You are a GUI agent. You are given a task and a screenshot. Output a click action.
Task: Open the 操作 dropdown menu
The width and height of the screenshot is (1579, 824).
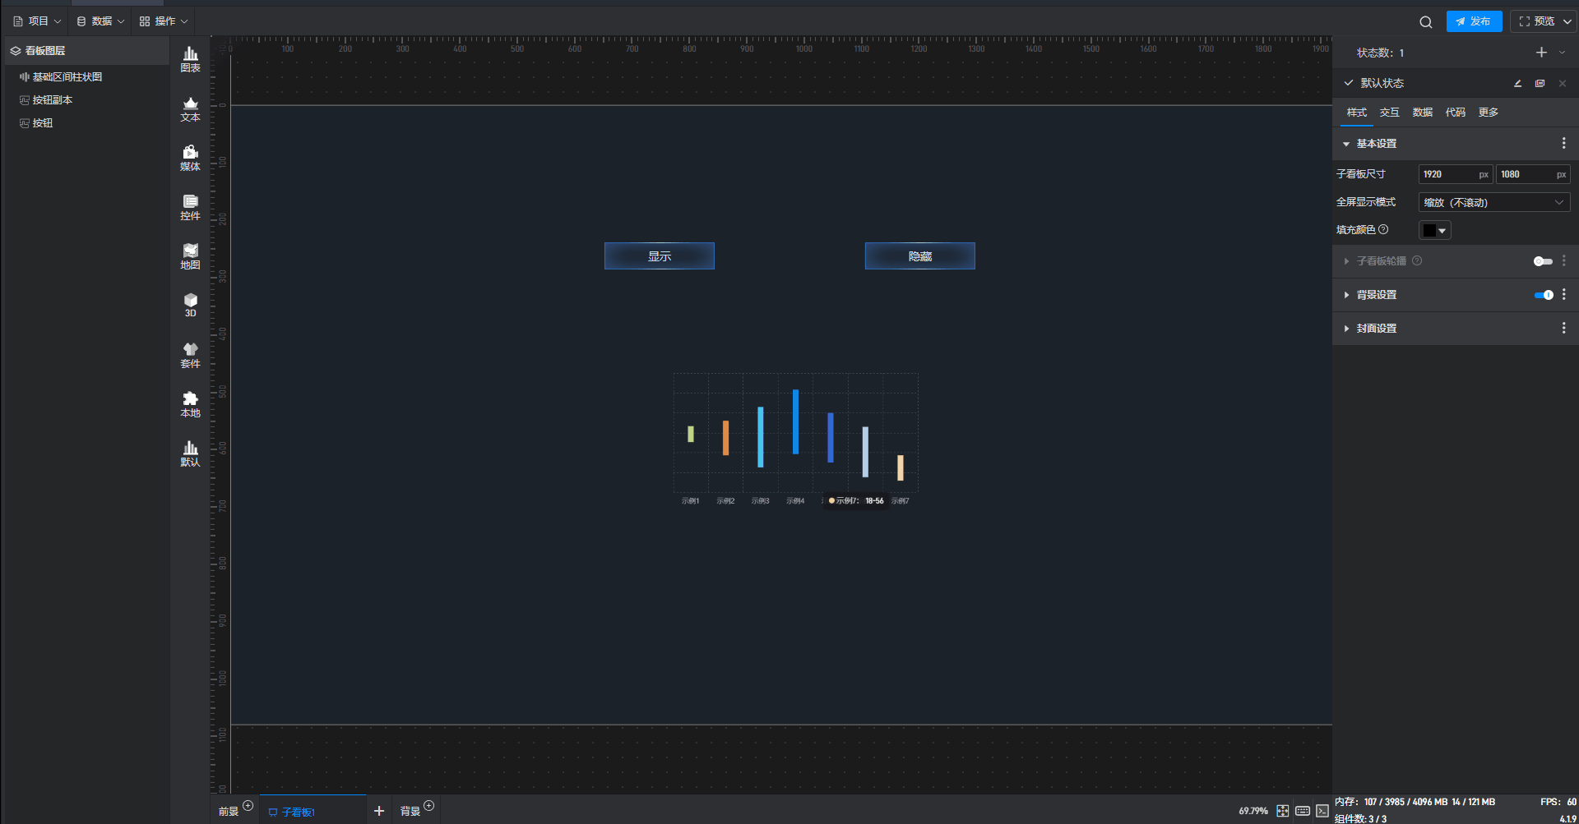tap(164, 21)
